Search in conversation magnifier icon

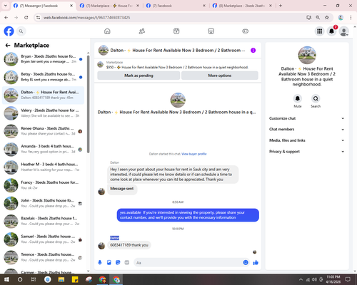click(316, 98)
